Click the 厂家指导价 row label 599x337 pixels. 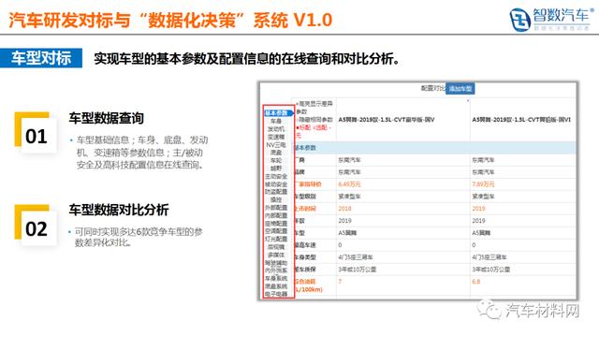pos(308,184)
